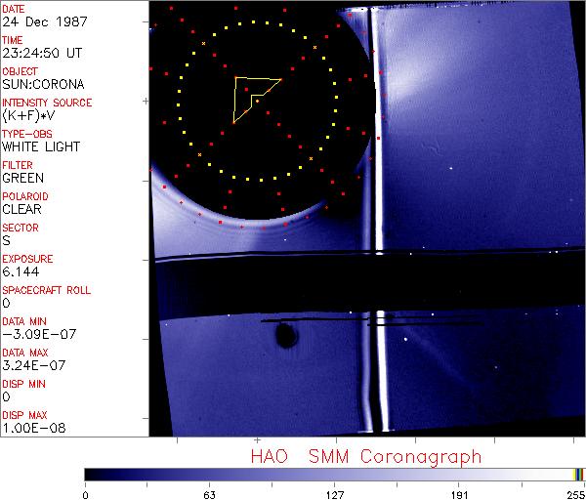586x500 pixels.
Task: Click the GREEN filter value
Action: point(22,179)
